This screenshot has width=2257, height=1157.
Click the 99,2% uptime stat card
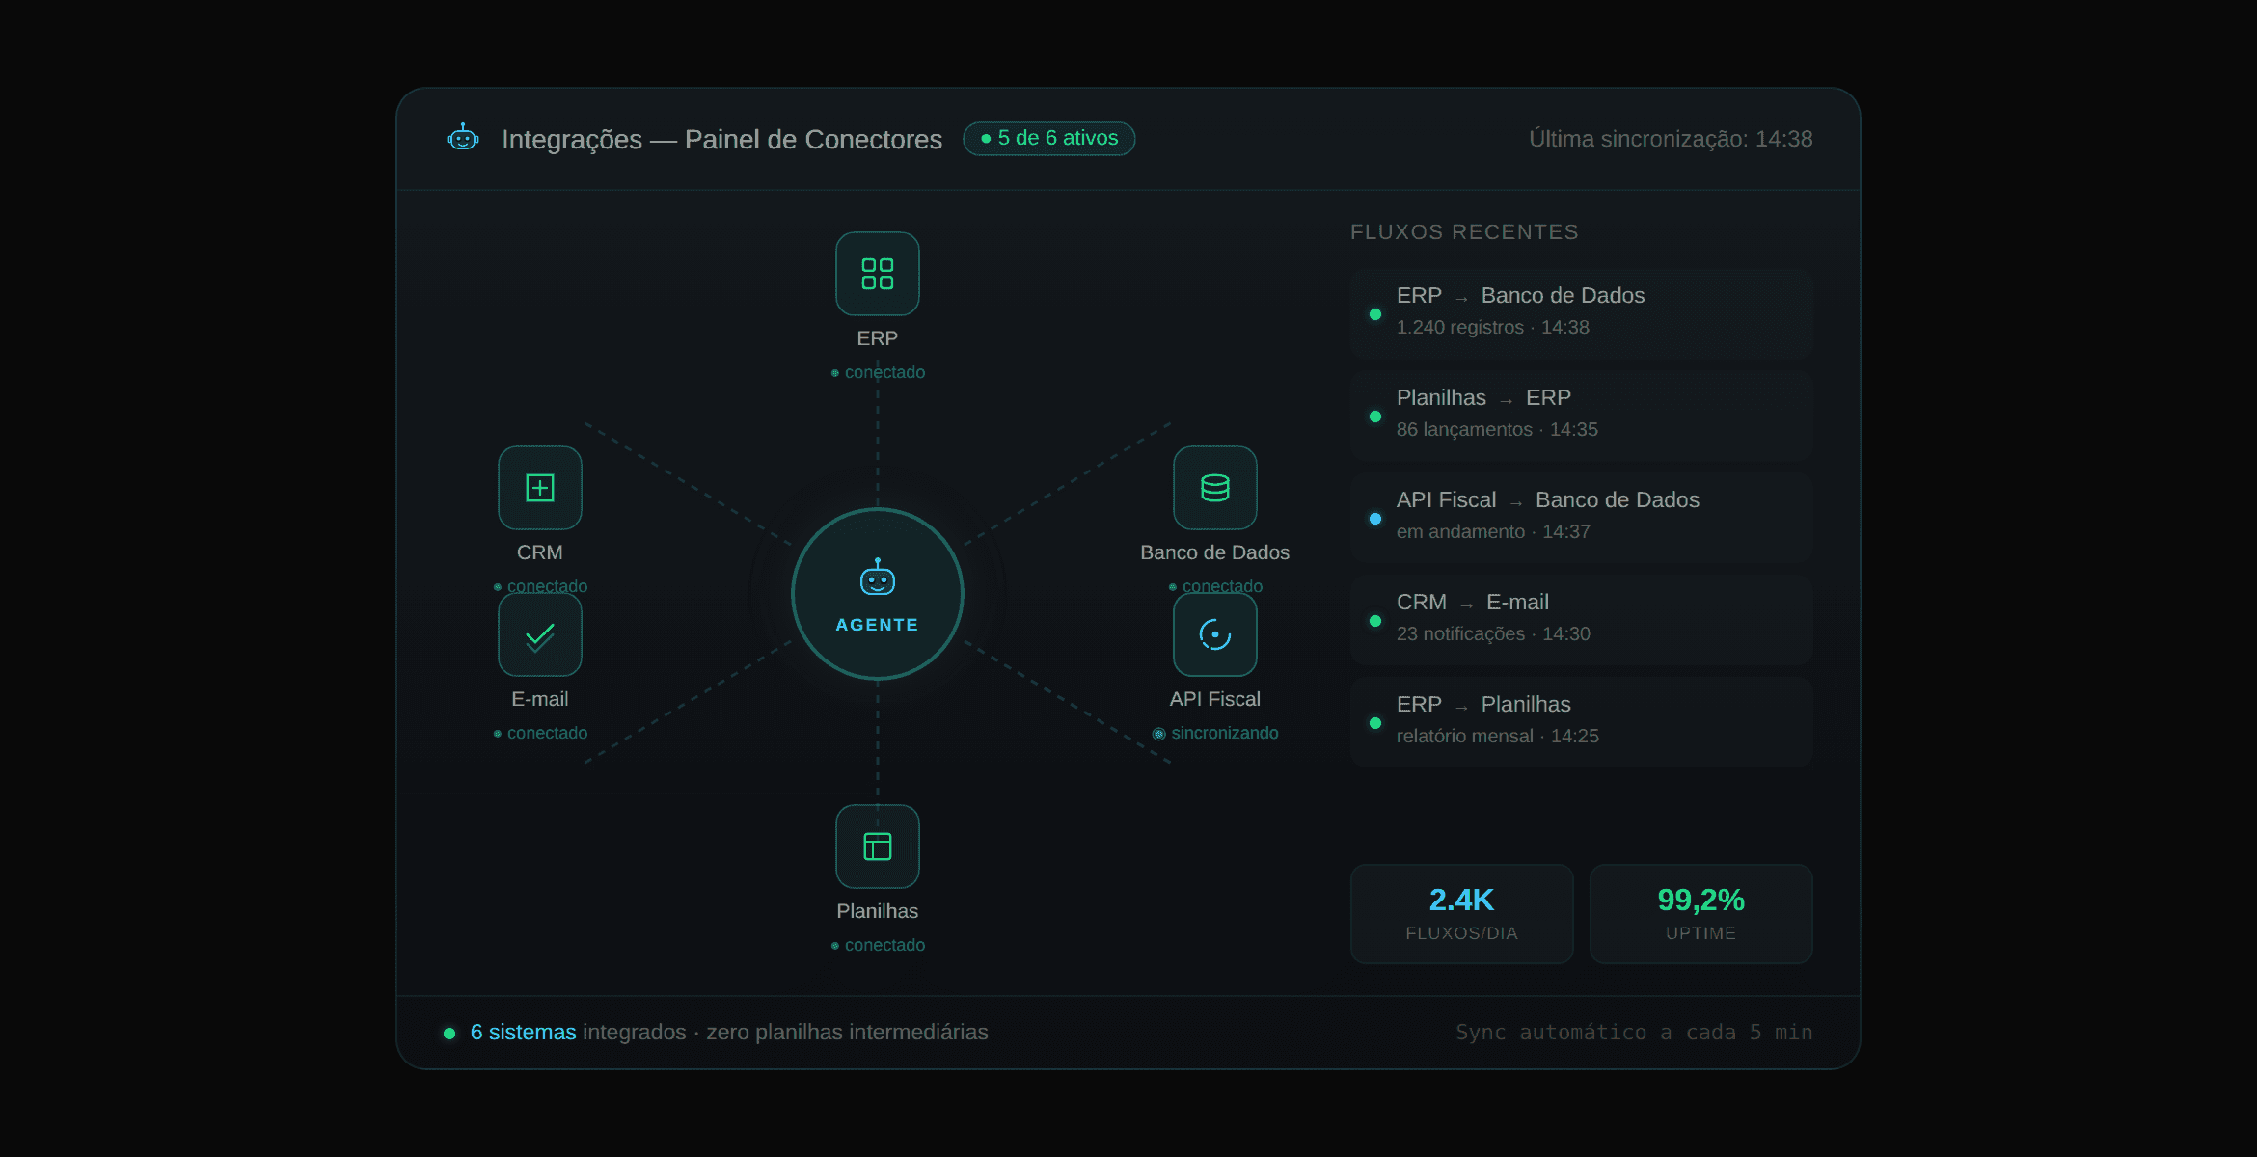1700,913
